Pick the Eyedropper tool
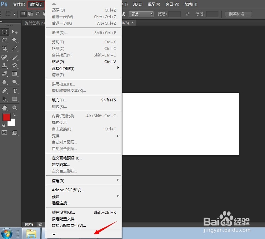This screenshot has width=265, height=239. pyautogui.click(x=15, y=48)
